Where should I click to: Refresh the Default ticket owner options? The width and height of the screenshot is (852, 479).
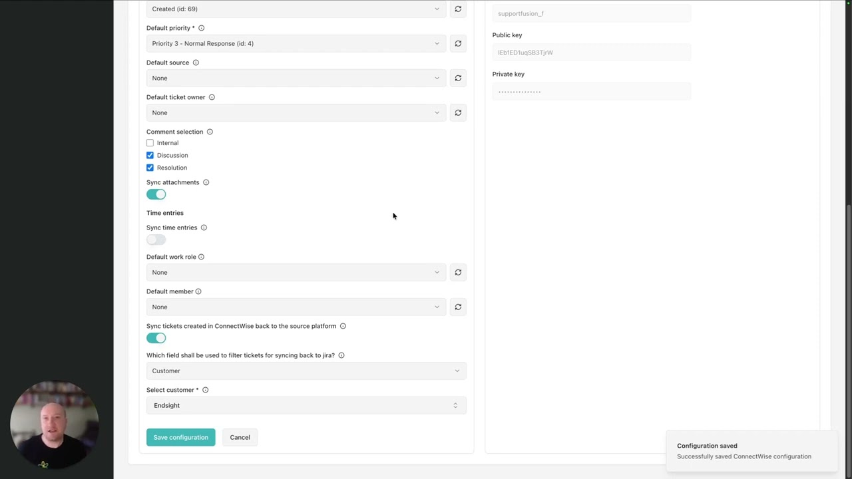458,112
